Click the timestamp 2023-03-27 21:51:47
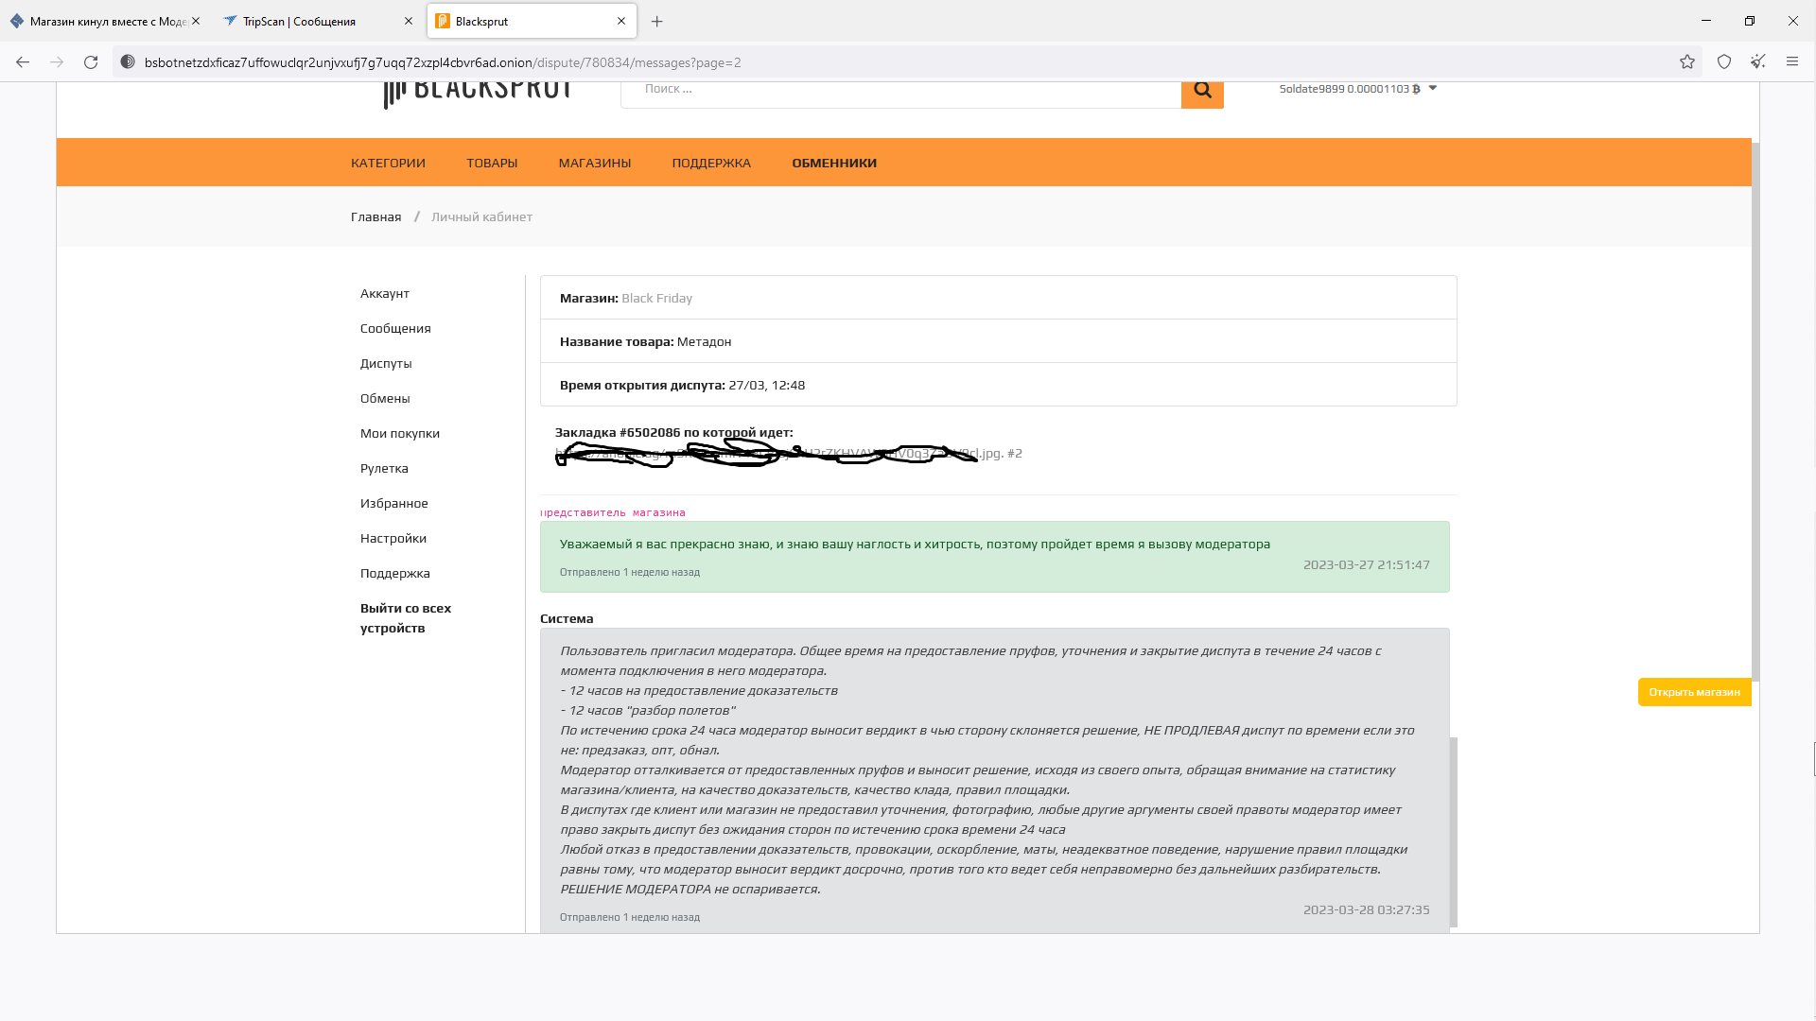This screenshot has width=1816, height=1021. pos(1366,564)
